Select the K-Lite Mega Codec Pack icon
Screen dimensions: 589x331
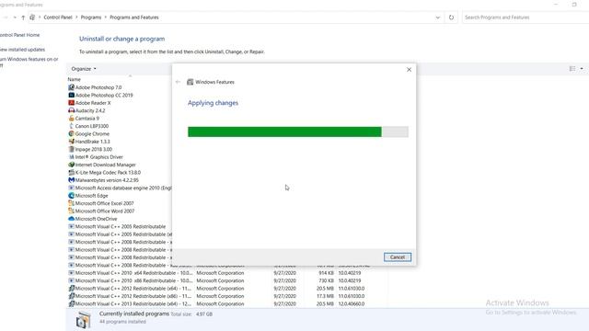tap(72, 172)
